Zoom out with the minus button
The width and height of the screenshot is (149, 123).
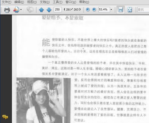(88, 9)
